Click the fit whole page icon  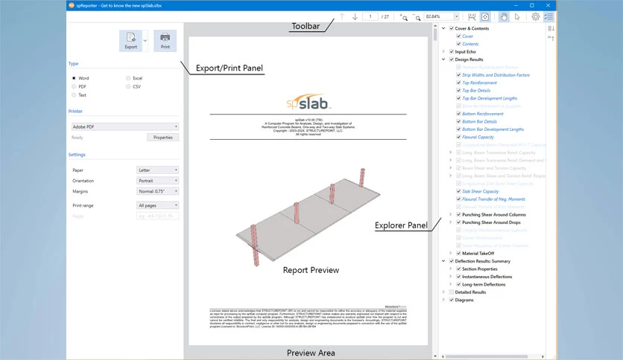[x=485, y=16]
